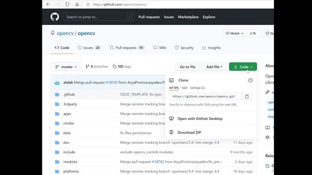
Task: Switch to the Code repository tab
Action: [x=62, y=48]
